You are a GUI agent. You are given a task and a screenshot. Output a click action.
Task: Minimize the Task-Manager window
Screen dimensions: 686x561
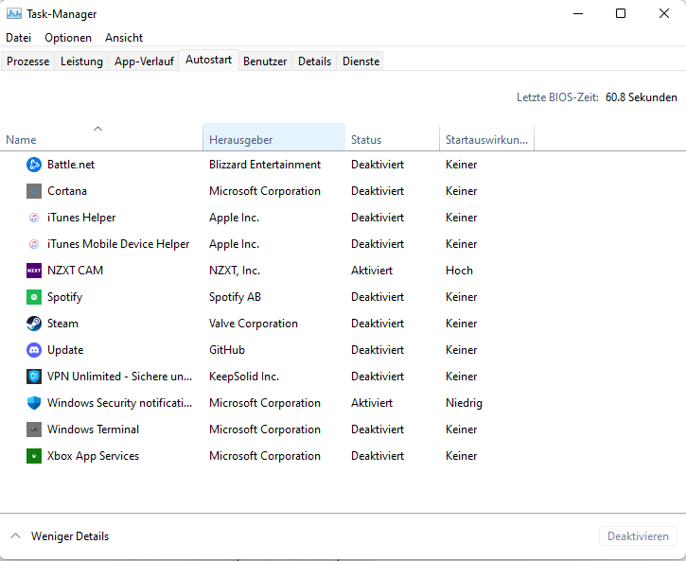point(578,13)
